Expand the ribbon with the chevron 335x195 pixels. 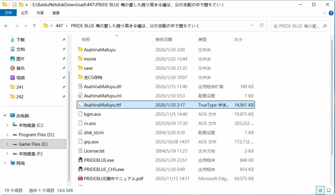(325, 13)
